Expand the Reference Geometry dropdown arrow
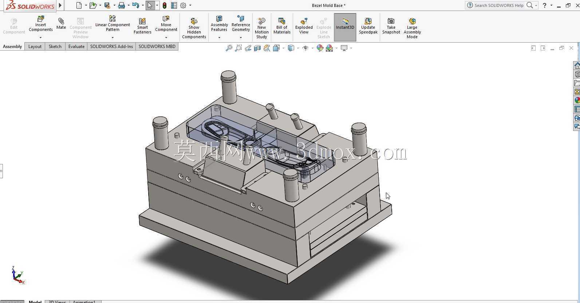 coord(241,37)
